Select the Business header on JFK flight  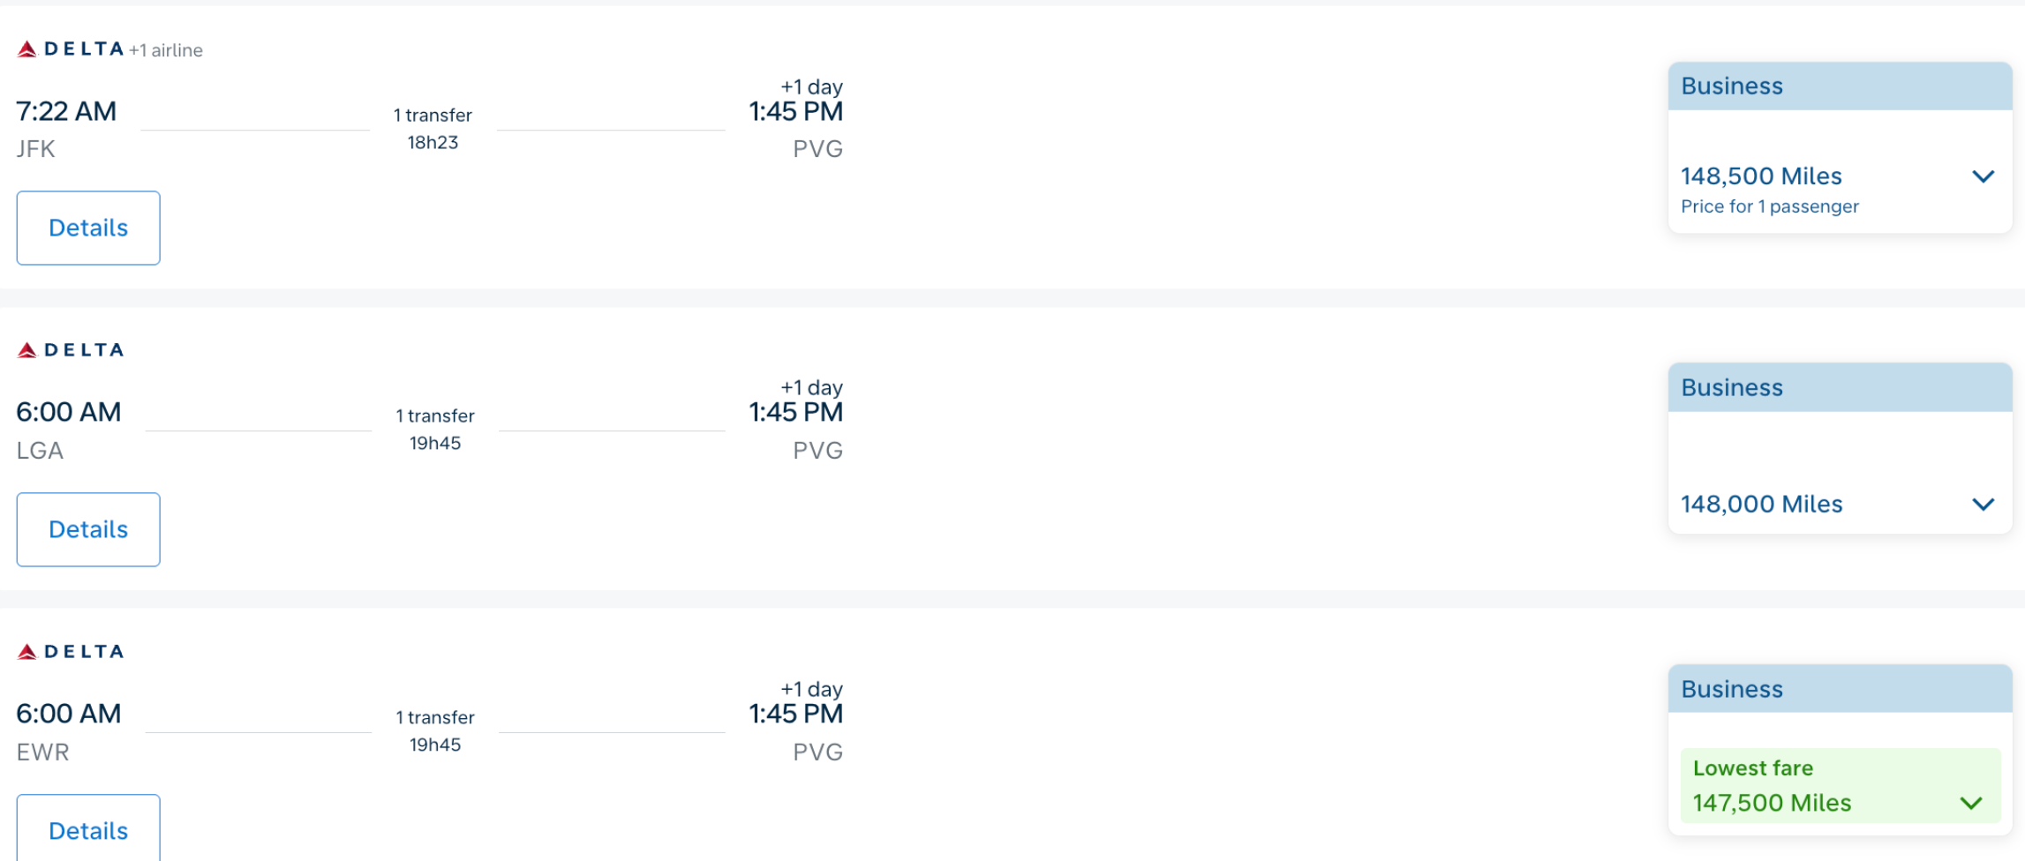point(1840,86)
